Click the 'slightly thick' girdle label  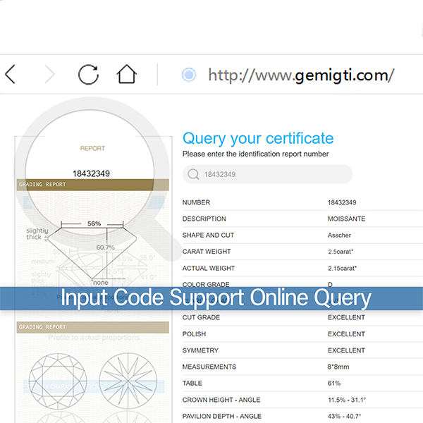(37, 233)
